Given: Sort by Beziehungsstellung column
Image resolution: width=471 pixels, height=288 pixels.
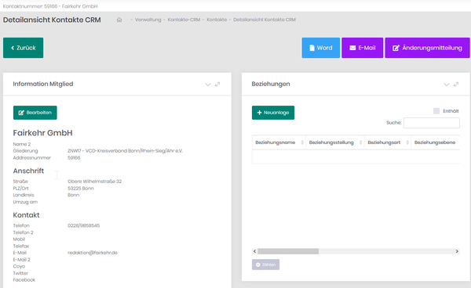Looking at the screenshot, I should (x=335, y=142).
